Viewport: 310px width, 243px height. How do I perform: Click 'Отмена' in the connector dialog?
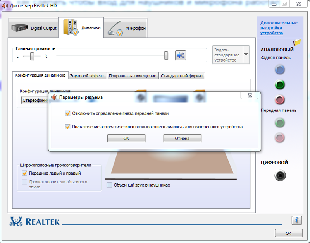pyautogui.click(x=182, y=139)
